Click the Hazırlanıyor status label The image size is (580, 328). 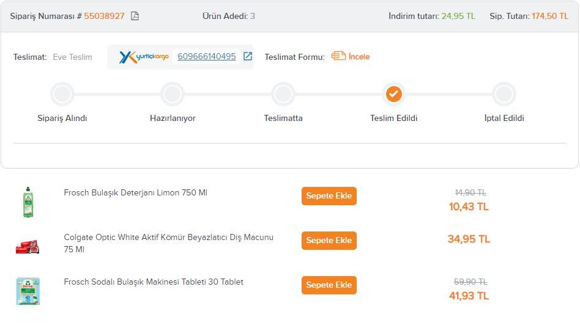(173, 118)
